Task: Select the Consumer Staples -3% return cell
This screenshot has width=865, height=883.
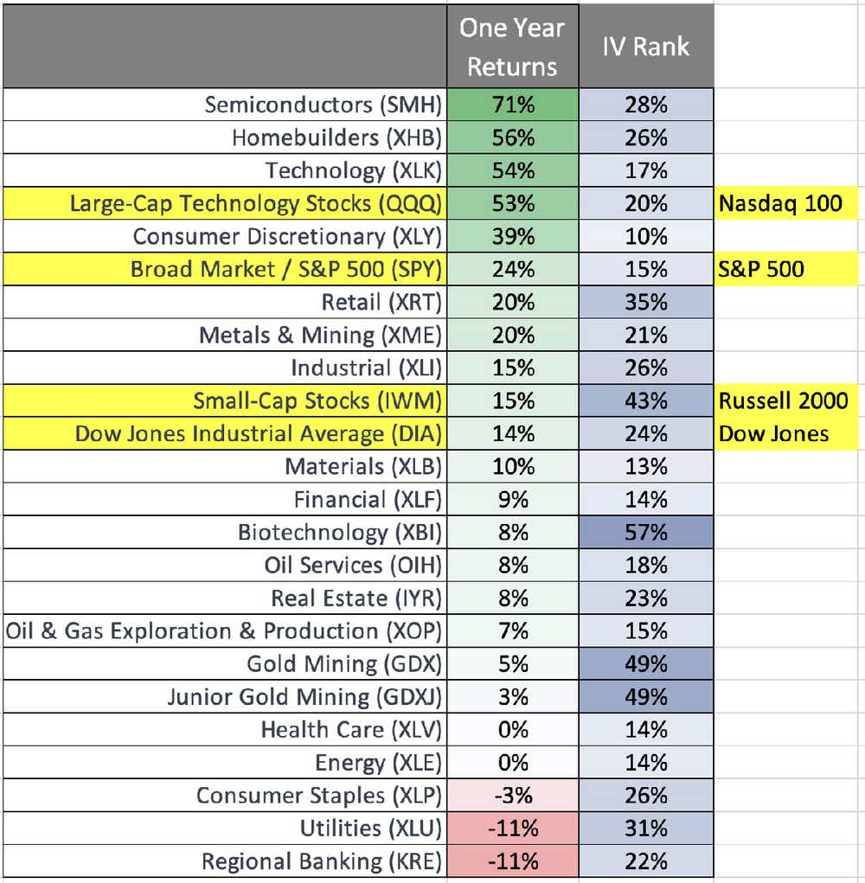Action: 512,795
